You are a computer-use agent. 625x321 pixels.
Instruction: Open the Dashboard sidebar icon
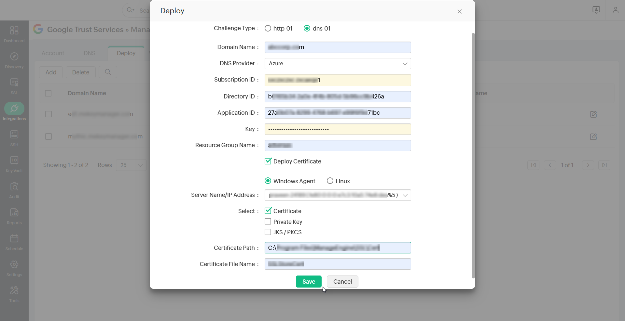click(x=14, y=34)
